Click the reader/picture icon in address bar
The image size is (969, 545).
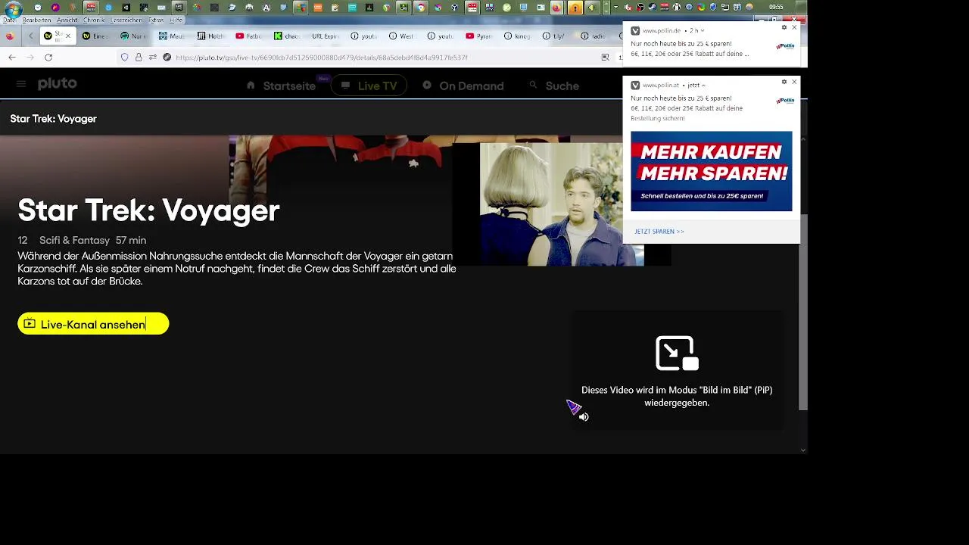[x=605, y=58]
